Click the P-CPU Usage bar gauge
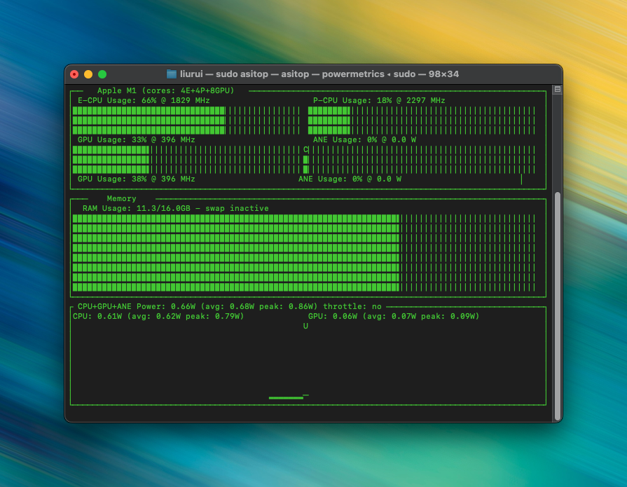Viewport: 627px width, 487px height. pyautogui.click(x=421, y=120)
